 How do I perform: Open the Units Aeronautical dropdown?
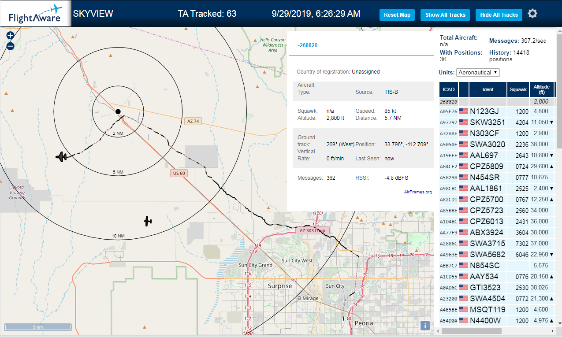click(478, 72)
